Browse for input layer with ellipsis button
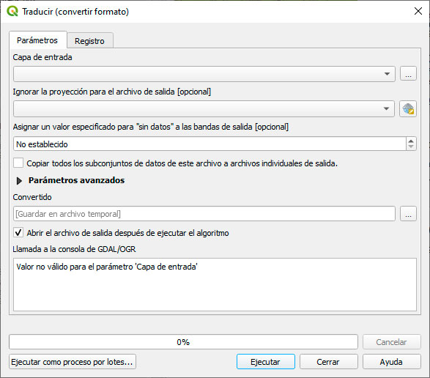The image size is (430, 378). [408, 73]
